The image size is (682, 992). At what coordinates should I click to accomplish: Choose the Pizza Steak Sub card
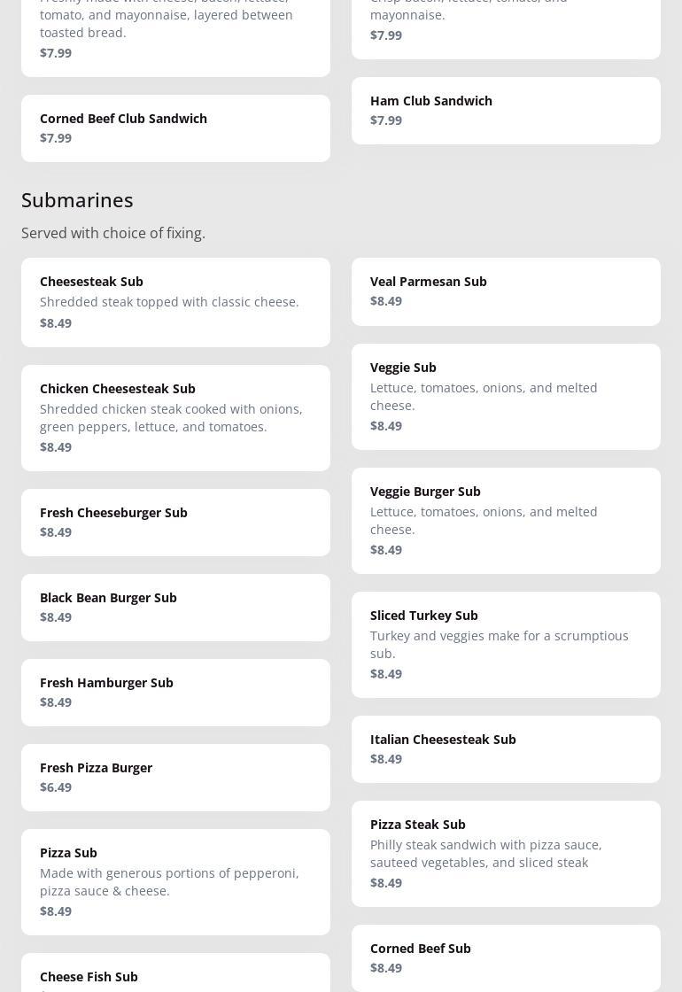pyautogui.click(x=506, y=853)
